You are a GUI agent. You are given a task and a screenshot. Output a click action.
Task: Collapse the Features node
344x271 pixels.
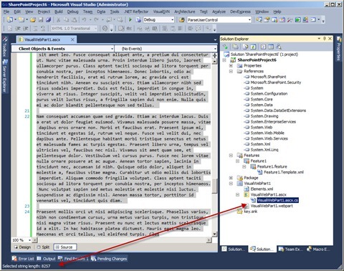[231, 156]
